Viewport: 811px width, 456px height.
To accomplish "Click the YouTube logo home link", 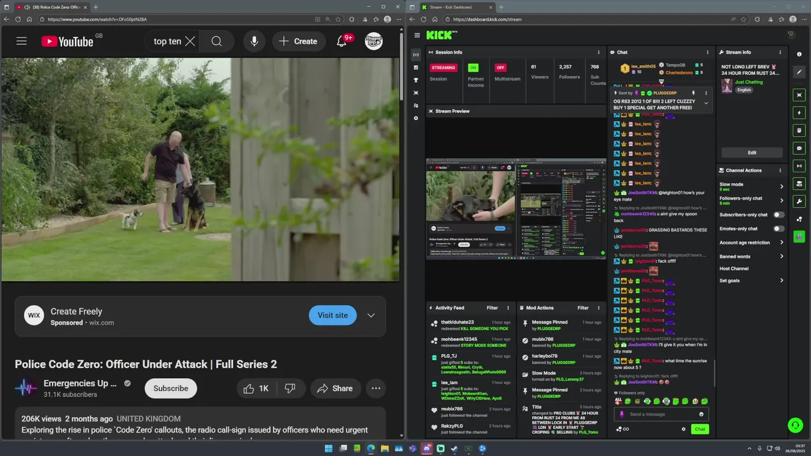I will (x=68, y=41).
